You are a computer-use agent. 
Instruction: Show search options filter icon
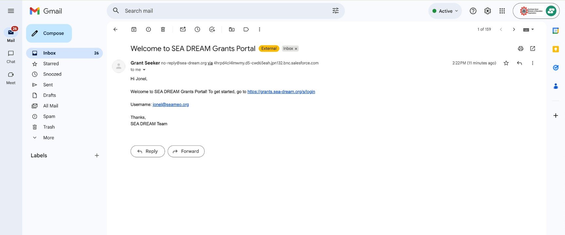pos(335,11)
